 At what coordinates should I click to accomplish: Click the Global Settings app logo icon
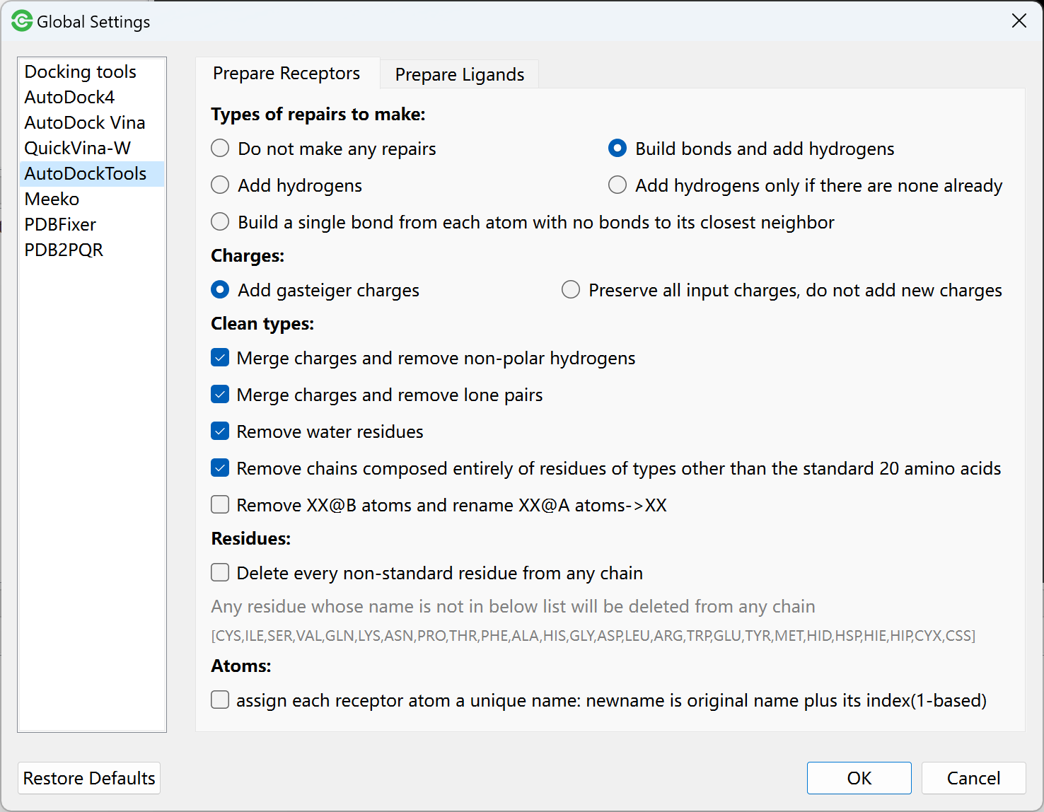click(22, 21)
